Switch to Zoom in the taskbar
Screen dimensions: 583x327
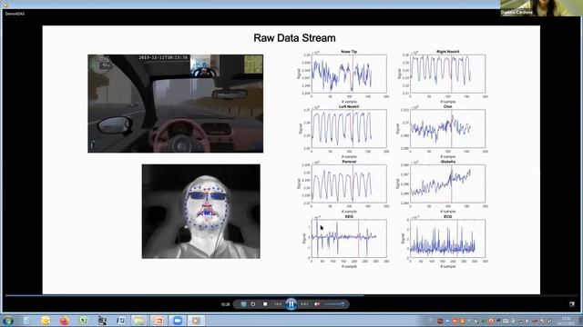click(x=178, y=321)
